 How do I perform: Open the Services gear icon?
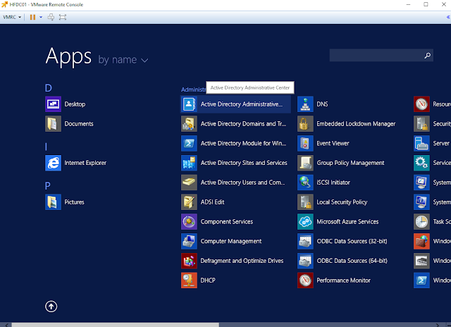click(421, 163)
